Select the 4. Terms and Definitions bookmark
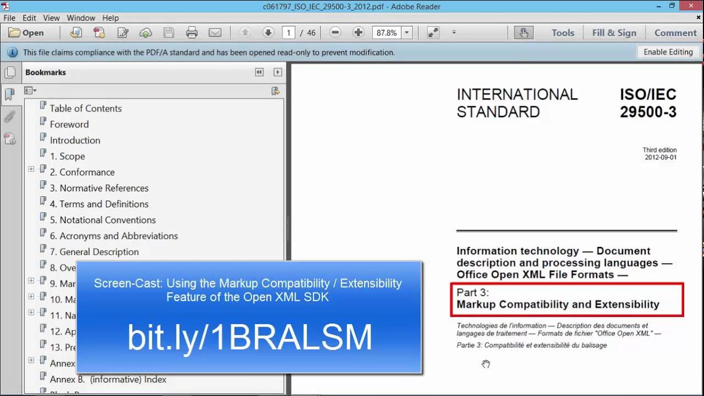Image resolution: width=704 pixels, height=396 pixels. pos(99,204)
